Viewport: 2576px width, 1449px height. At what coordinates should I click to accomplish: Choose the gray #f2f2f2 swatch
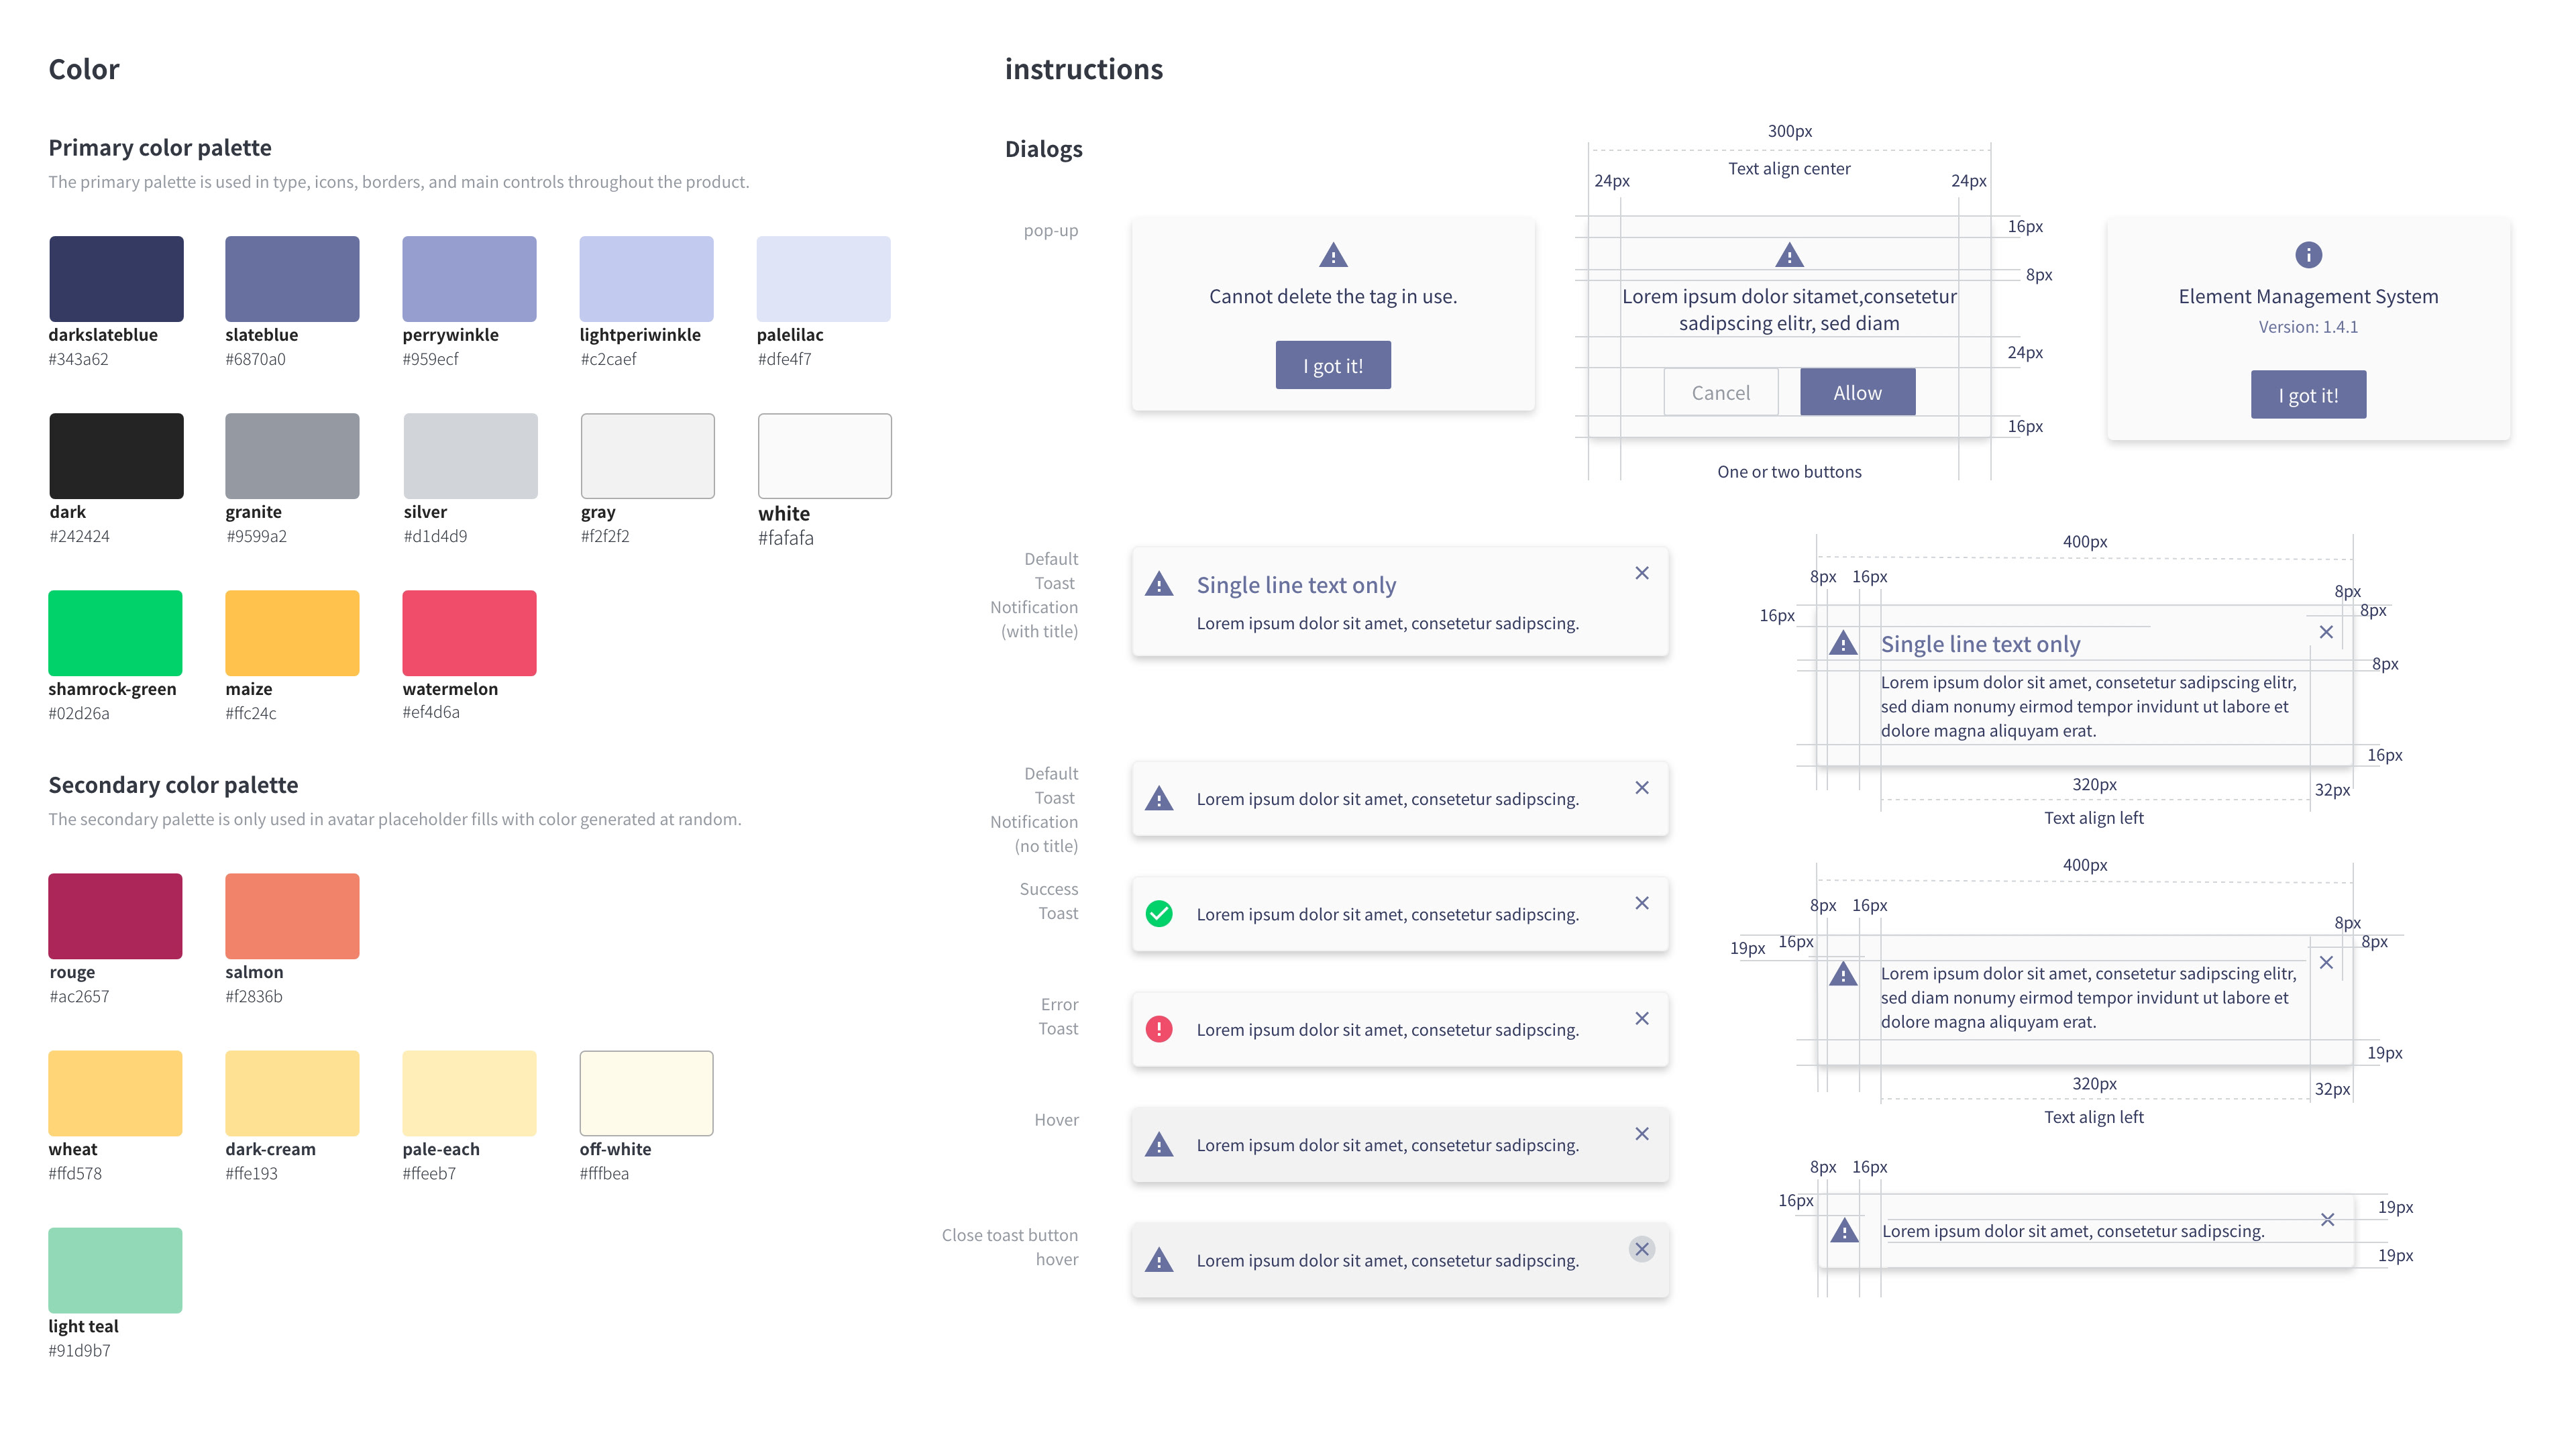point(647,456)
